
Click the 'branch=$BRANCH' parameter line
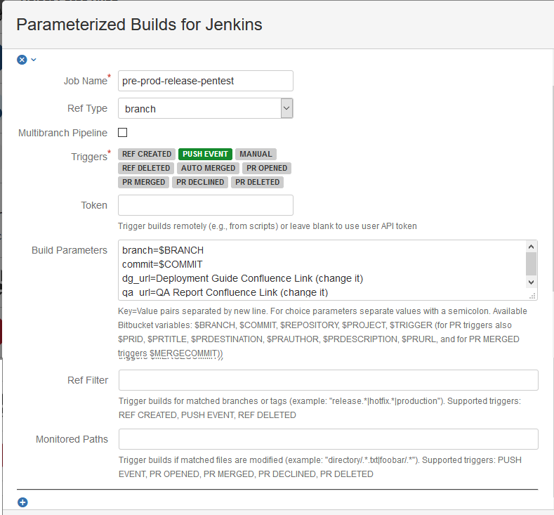click(163, 250)
